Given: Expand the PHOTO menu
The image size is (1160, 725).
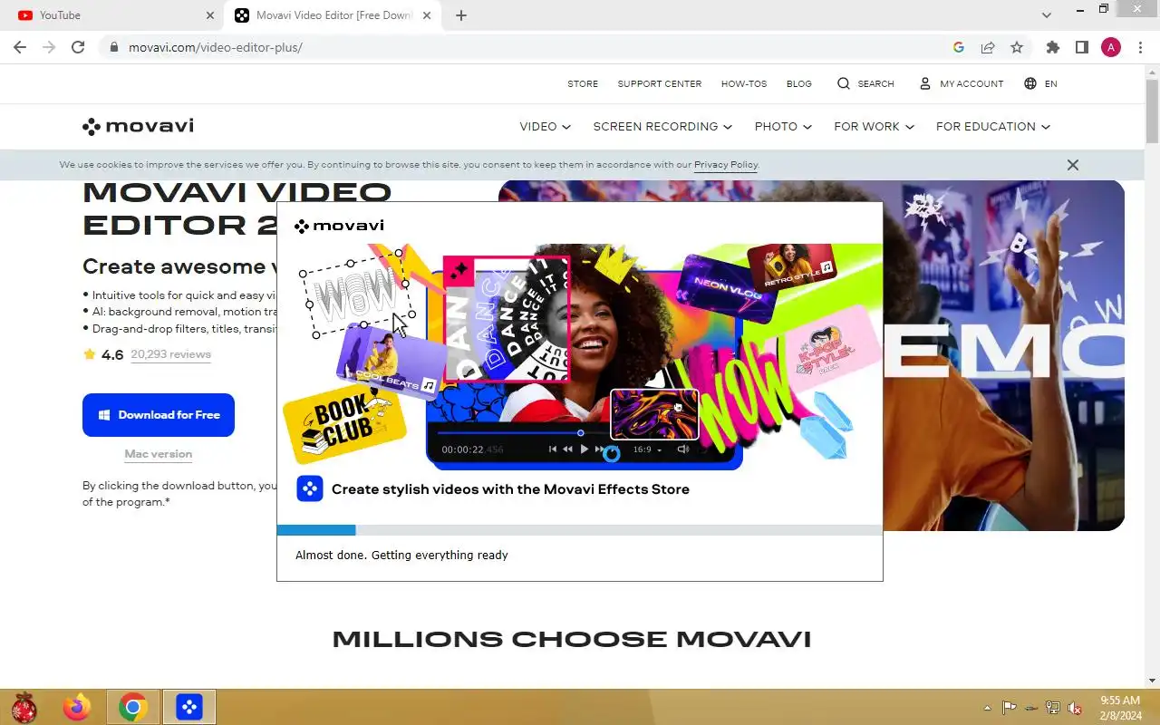Looking at the screenshot, I should click(783, 126).
